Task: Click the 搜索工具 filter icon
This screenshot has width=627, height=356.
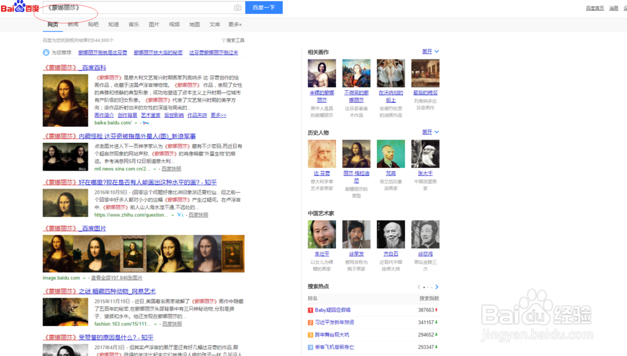Action: (224, 40)
